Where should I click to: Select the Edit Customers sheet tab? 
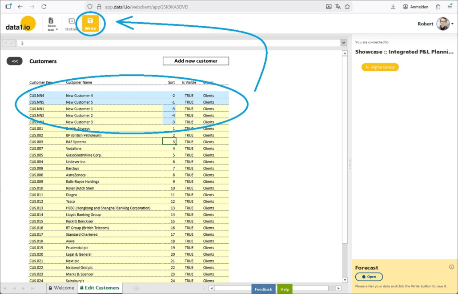click(x=99, y=288)
